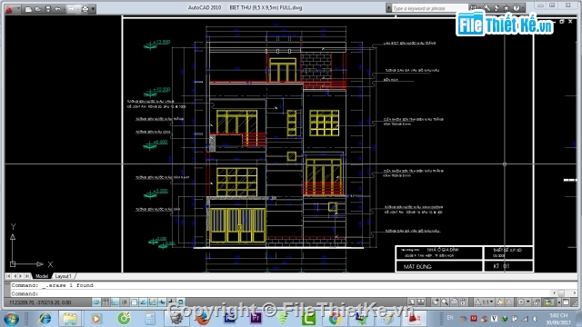Select the Model tab
The height and width of the screenshot is (327, 582).
pyautogui.click(x=42, y=276)
